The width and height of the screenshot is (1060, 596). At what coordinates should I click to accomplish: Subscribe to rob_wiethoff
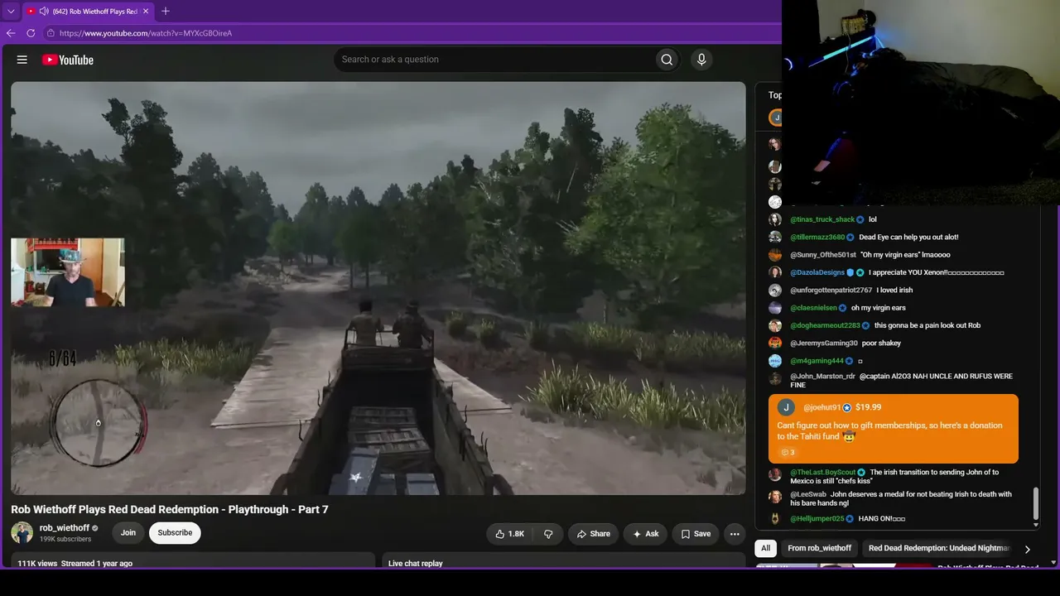click(x=175, y=533)
